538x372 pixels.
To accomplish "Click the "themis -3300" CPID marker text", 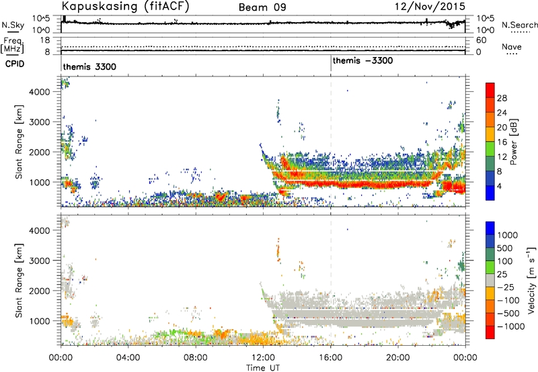I will [362, 60].
